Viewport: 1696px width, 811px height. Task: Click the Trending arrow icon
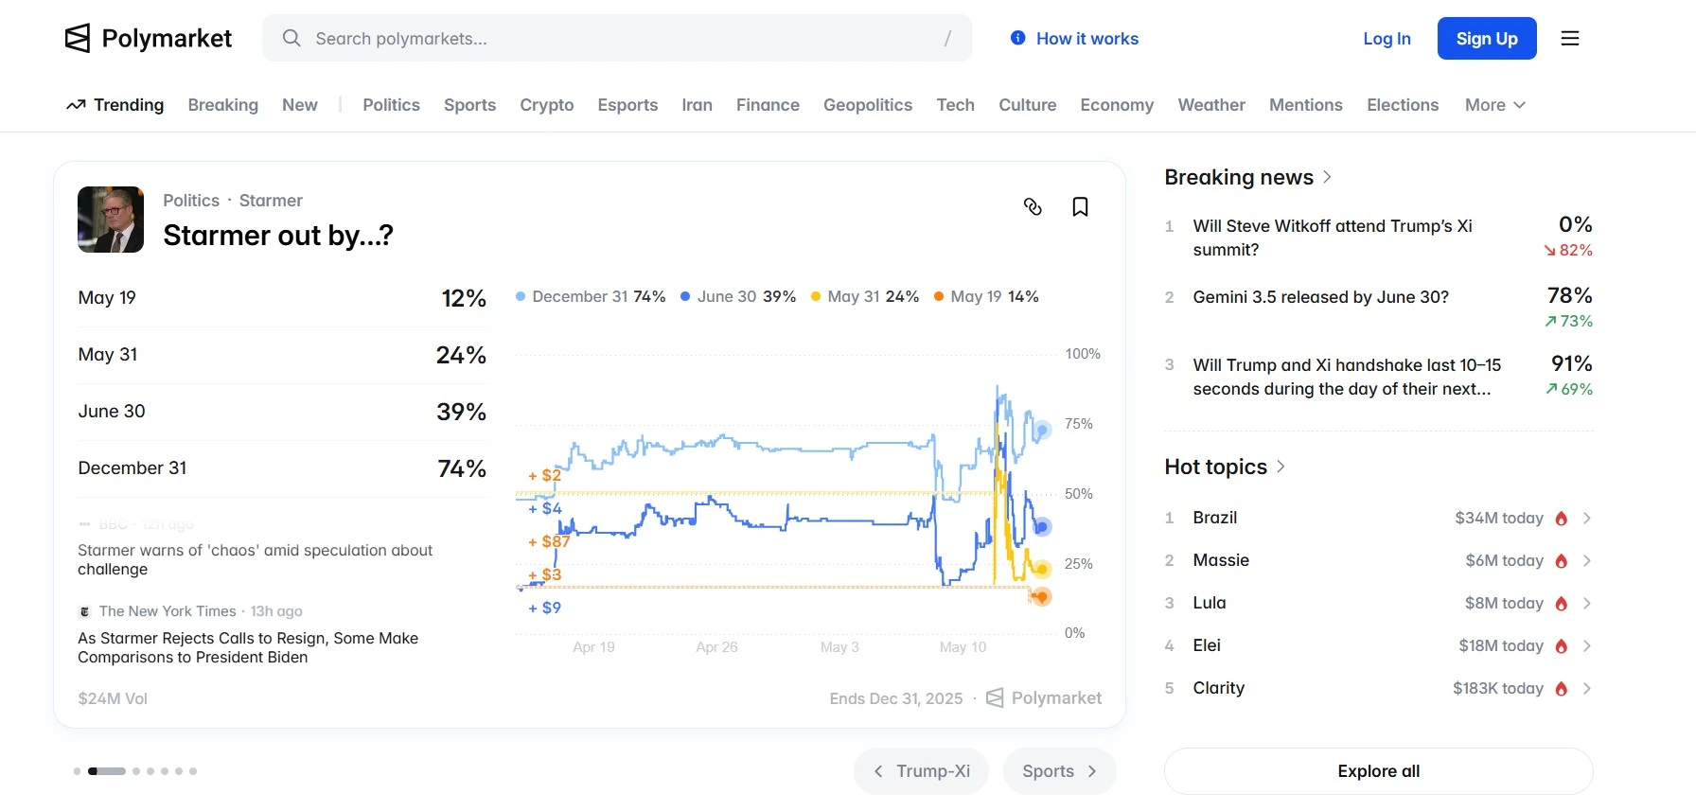click(76, 105)
